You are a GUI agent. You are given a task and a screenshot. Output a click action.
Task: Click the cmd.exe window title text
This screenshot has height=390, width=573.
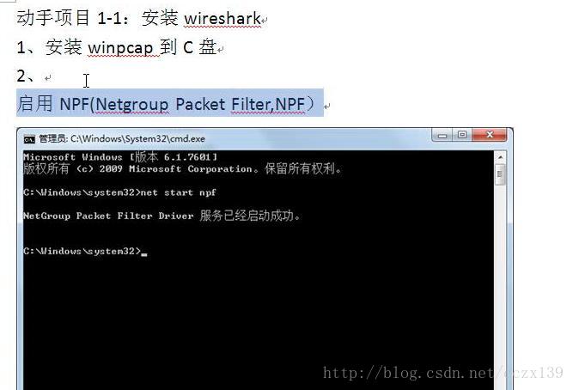122,139
